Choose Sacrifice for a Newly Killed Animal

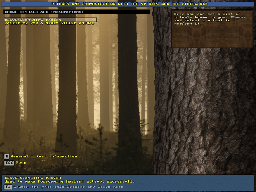pyautogui.click(x=50, y=24)
